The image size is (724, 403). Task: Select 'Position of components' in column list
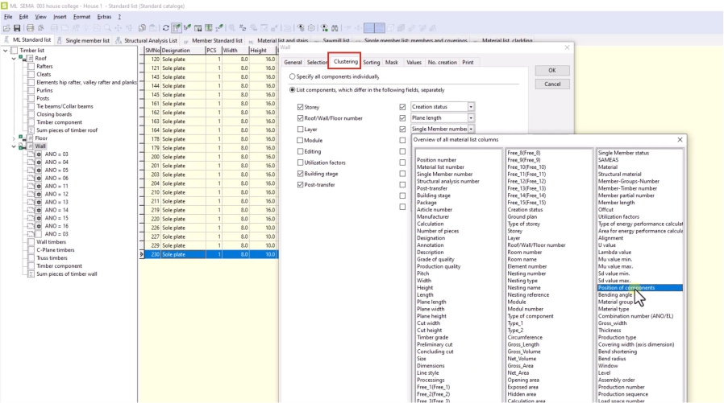(x=626, y=287)
